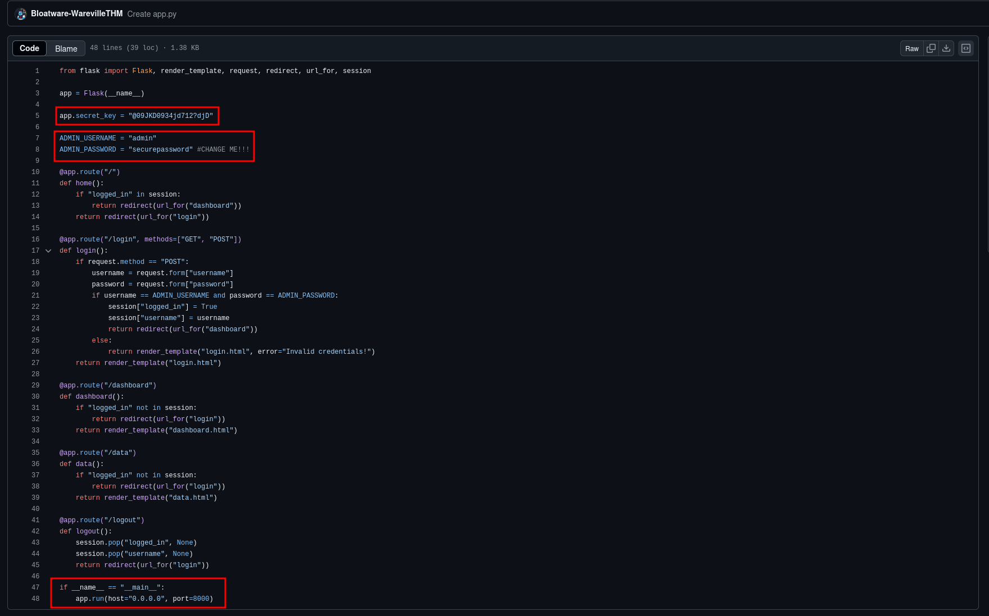Click line number 48 in the gutter

coord(35,599)
